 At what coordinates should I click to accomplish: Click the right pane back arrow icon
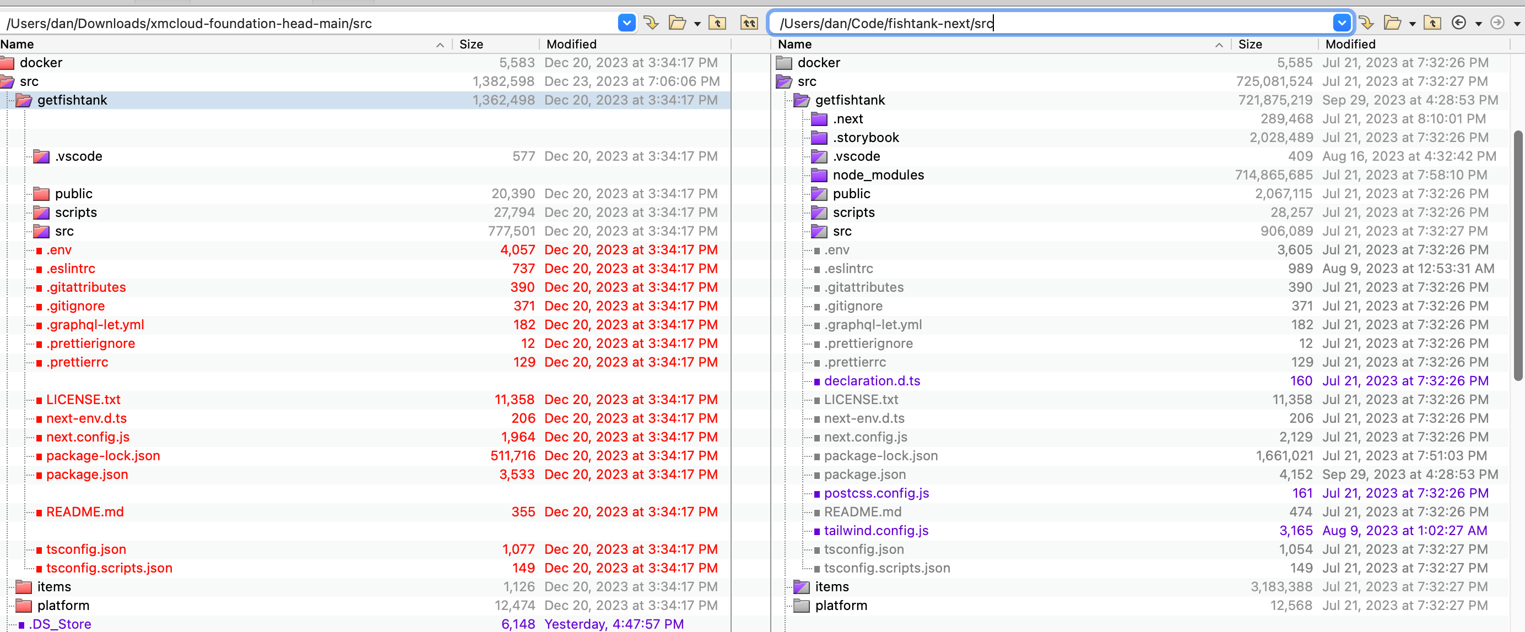click(x=1459, y=23)
